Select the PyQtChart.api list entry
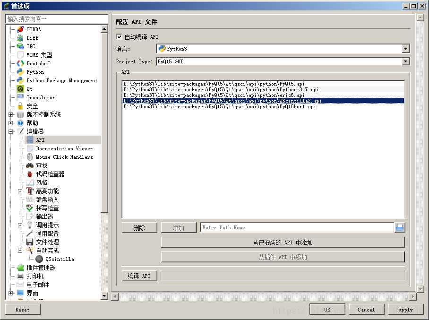The width and height of the screenshot is (429, 320). (263, 106)
